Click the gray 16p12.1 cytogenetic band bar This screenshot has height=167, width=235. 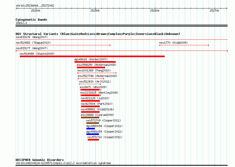[121, 26]
